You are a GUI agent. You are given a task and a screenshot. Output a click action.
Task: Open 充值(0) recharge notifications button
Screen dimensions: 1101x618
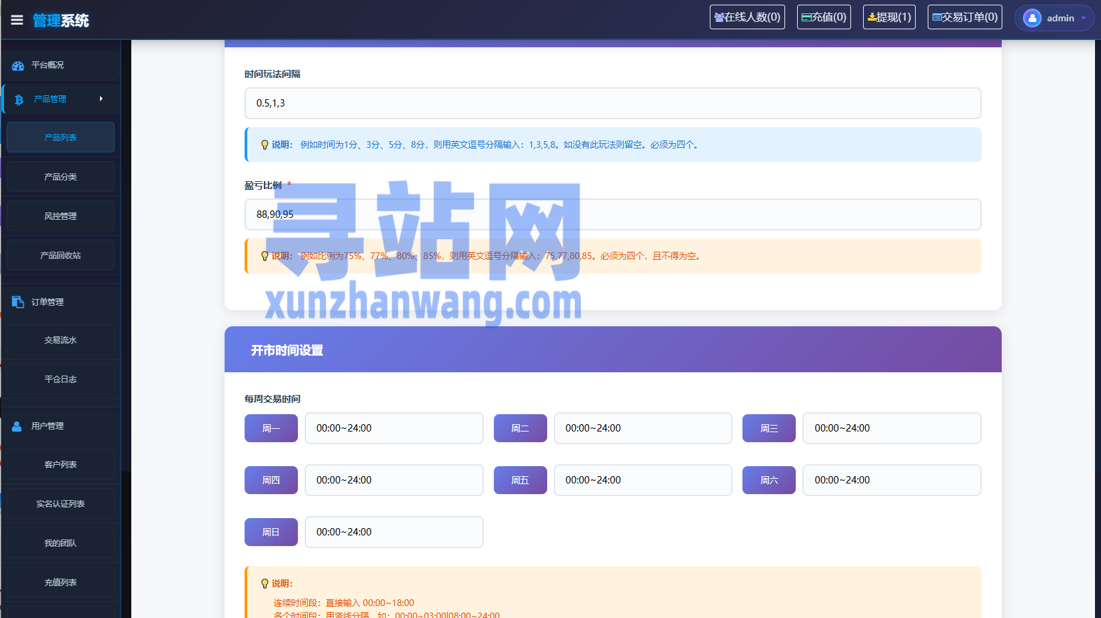tap(824, 17)
